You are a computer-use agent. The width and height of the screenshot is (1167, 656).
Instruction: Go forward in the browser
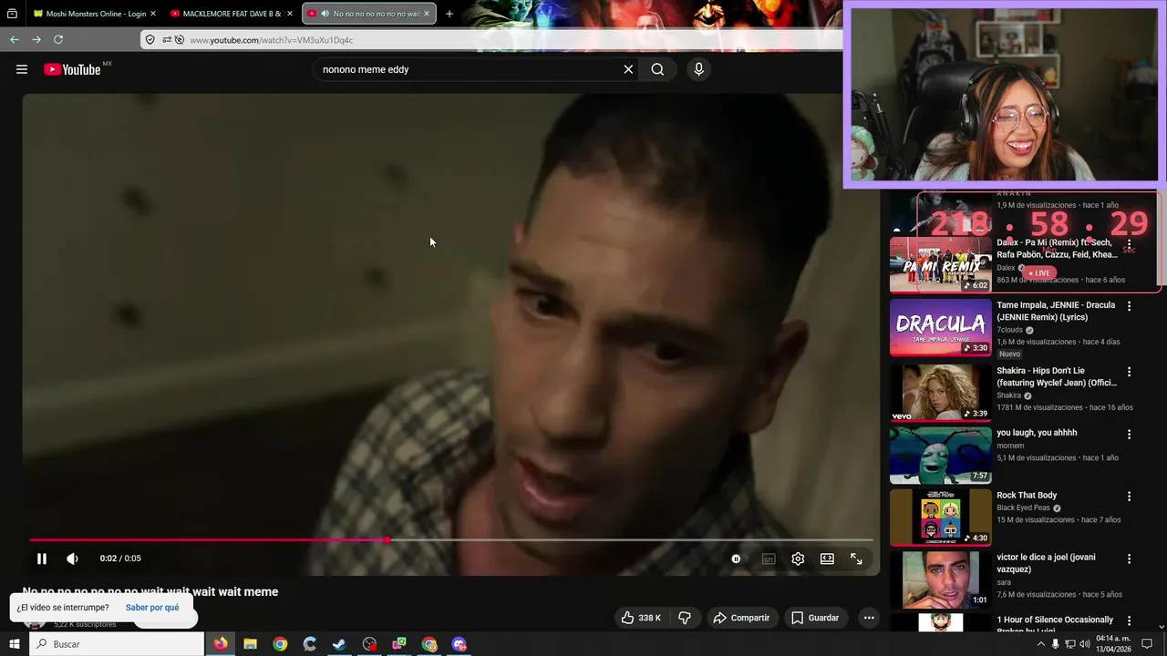point(36,39)
